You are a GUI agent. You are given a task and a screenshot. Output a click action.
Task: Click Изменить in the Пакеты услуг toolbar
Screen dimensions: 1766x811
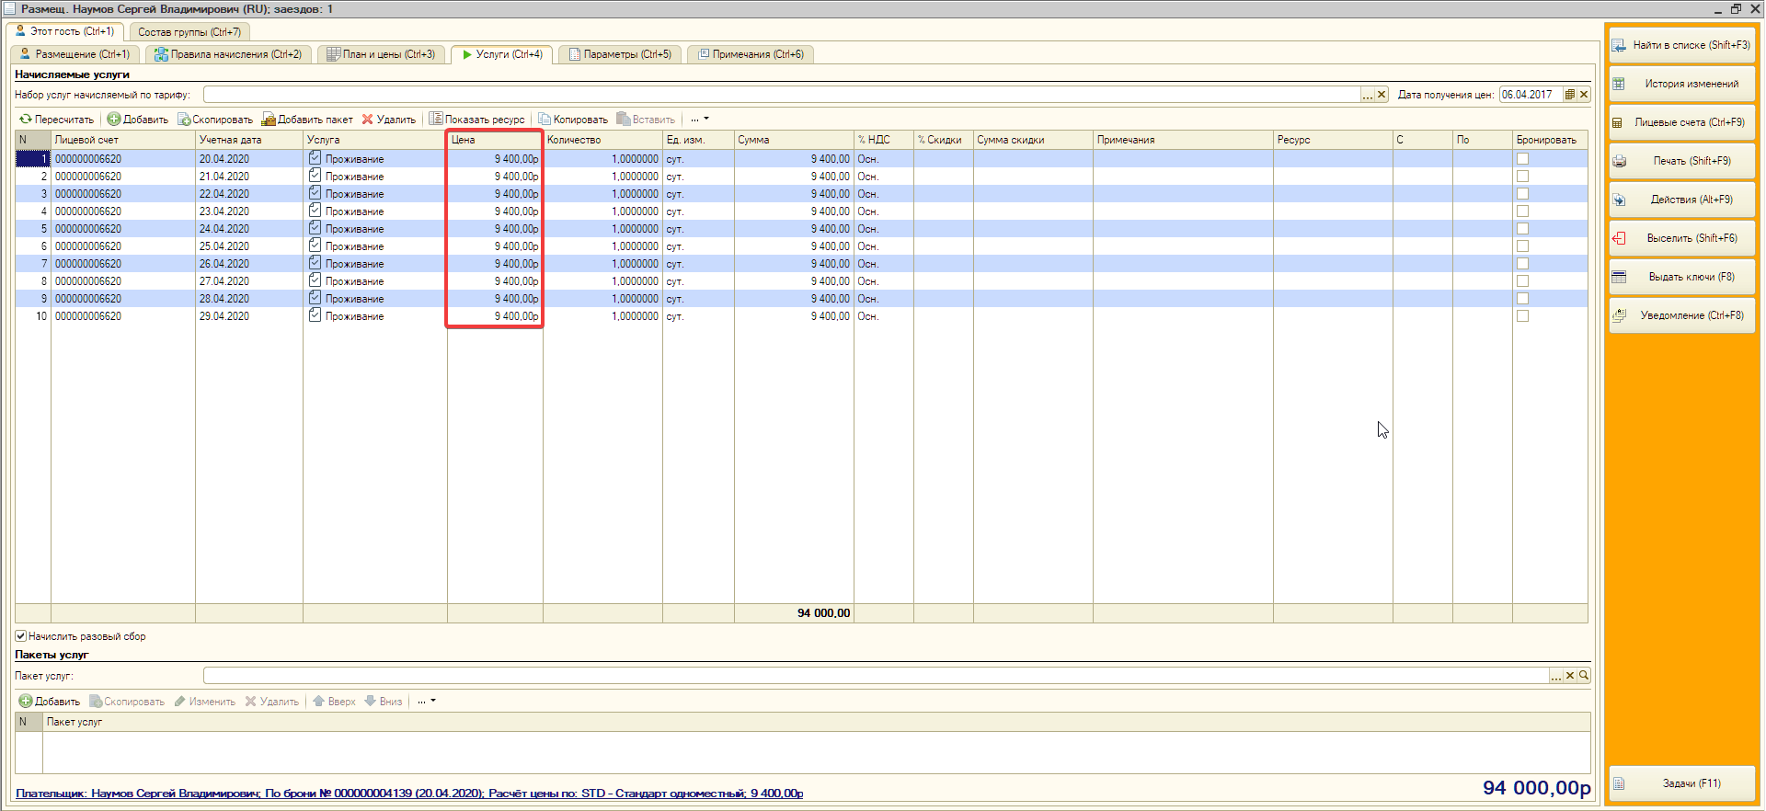205,702
